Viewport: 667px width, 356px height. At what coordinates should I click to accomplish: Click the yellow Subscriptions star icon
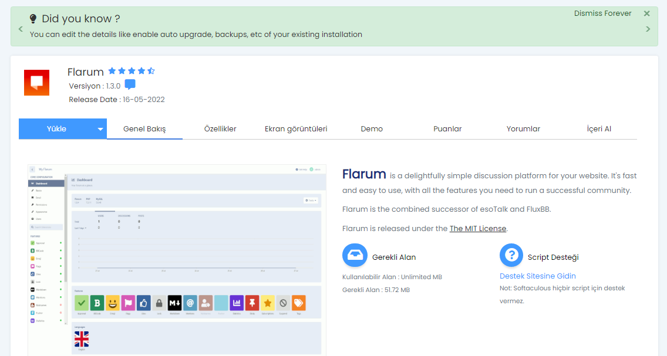point(268,303)
